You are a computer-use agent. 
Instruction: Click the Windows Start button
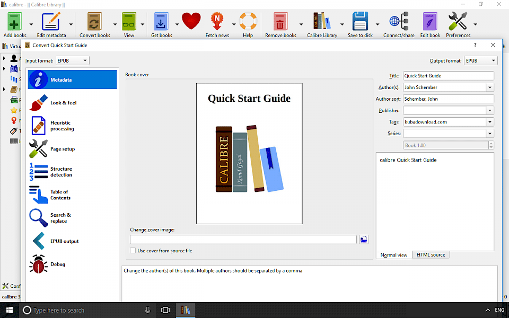pos(10,310)
